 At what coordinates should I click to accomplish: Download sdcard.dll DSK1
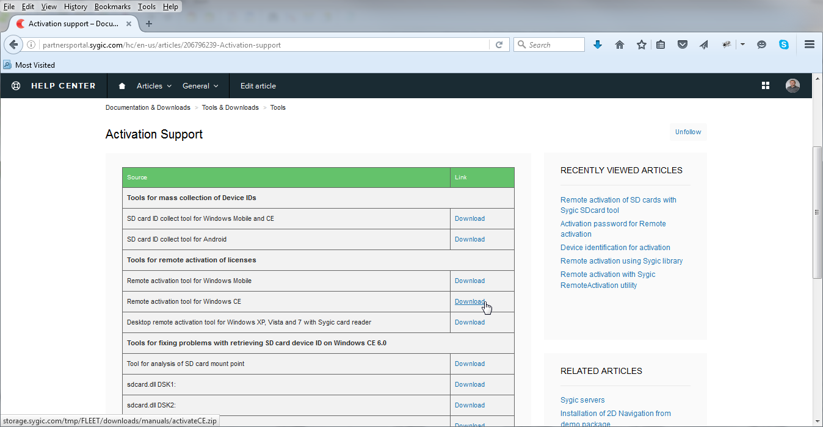[x=470, y=384]
